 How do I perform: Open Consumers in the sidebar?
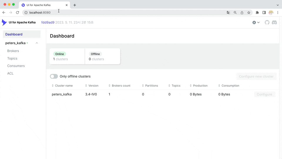(x=16, y=66)
